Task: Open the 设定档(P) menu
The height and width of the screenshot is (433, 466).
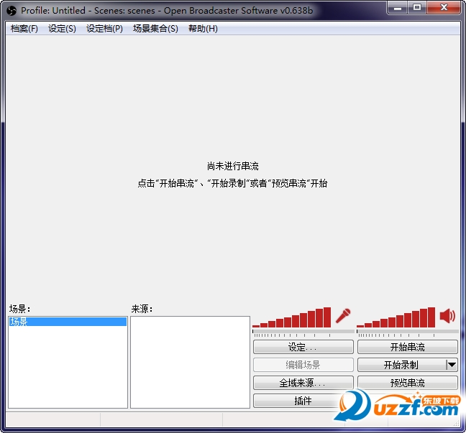Action: click(x=104, y=29)
